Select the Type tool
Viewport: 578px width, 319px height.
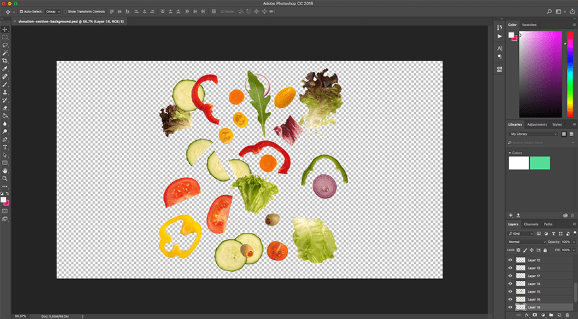pyautogui.click(x=5, y=147)
